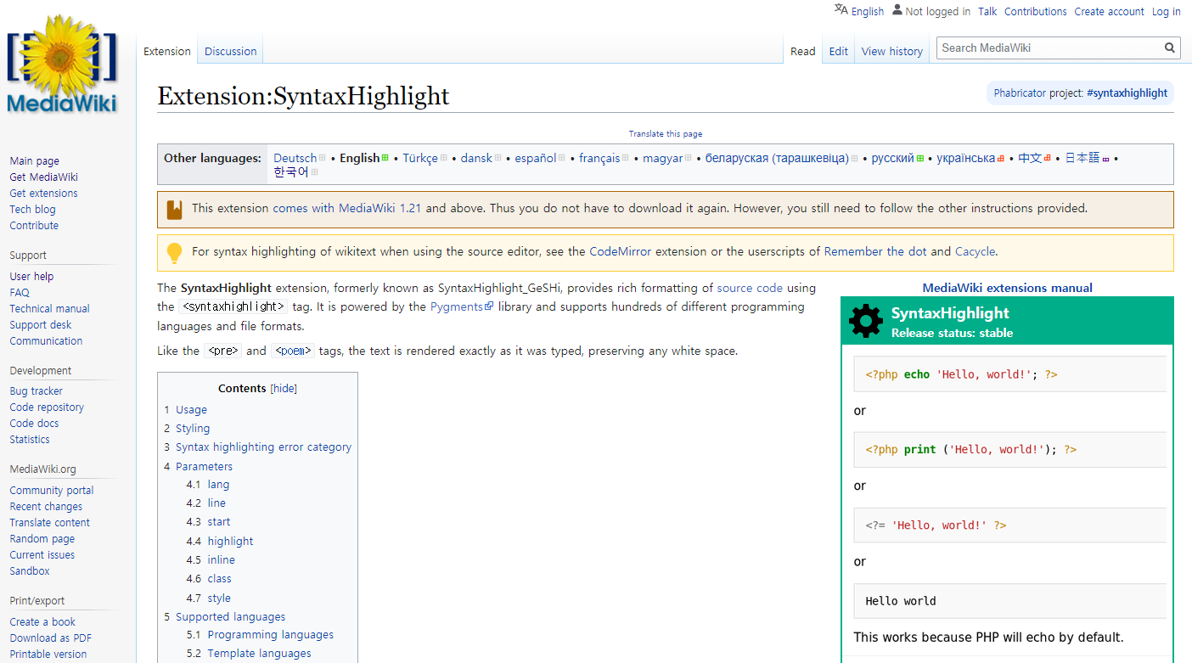Click the language translate icon beside English

pyautogui.click(x=841, y=9)
